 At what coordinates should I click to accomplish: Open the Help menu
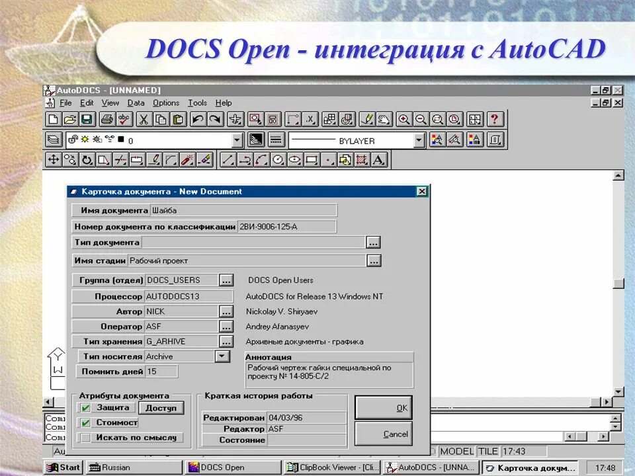(224, 103)
